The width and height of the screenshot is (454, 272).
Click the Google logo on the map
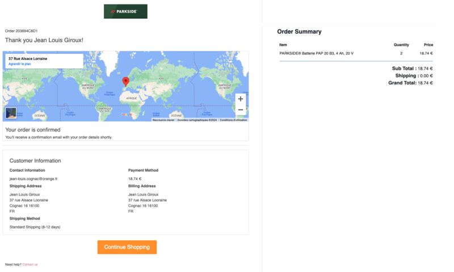[x=126, y=114]
